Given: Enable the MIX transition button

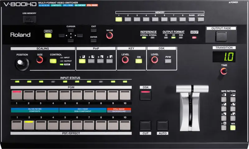Looking at the screenshot, I should (233, 127).
